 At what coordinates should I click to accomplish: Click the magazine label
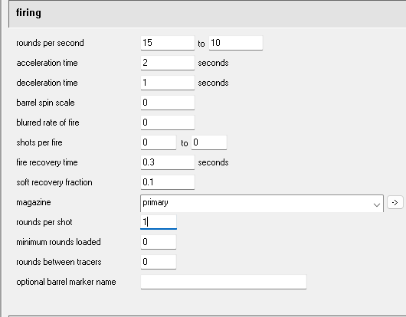[34, 202]
